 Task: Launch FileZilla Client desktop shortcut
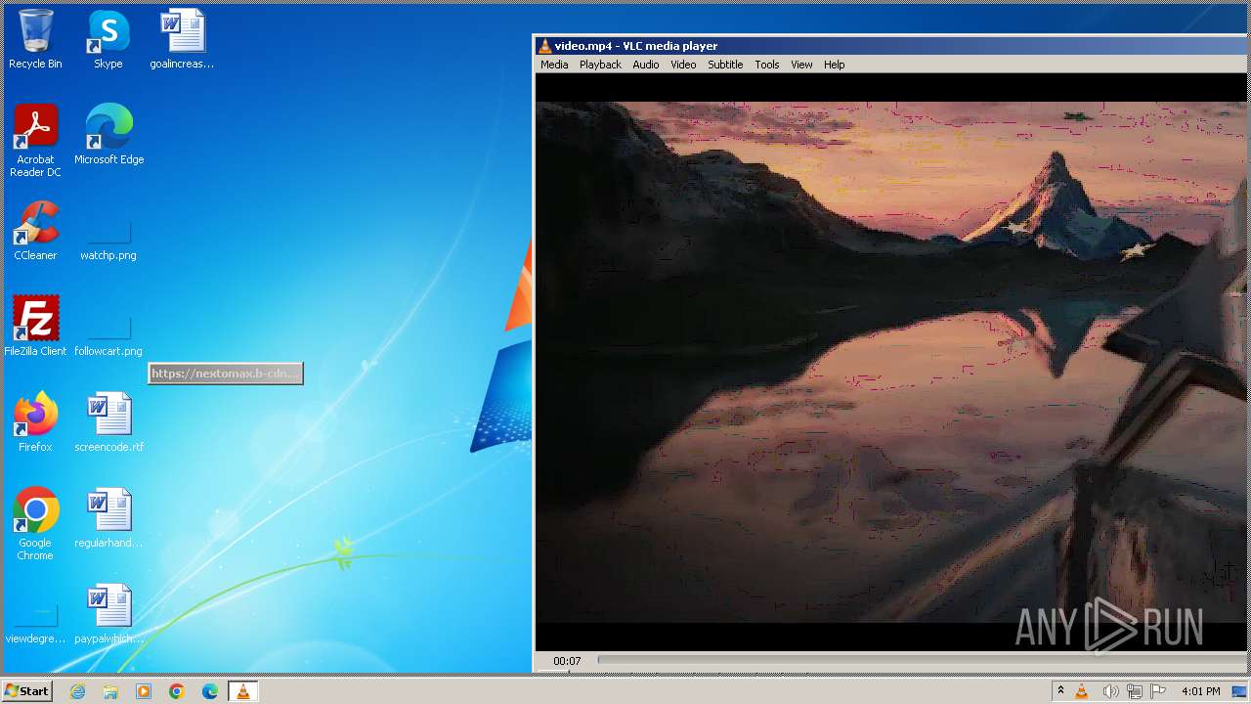click(x=35, y=327)
